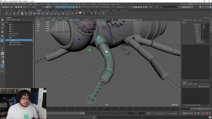Click the last-used joint tool icon
Viewport: 212px width, 119px height.
[x=2, y=48]
